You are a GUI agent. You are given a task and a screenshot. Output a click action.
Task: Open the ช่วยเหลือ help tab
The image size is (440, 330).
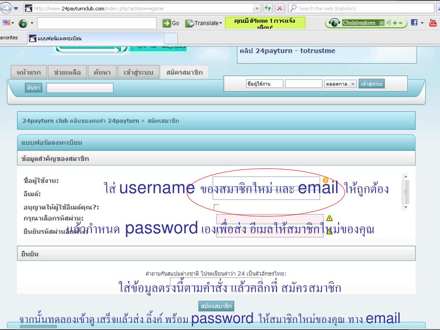click(67, 72)
